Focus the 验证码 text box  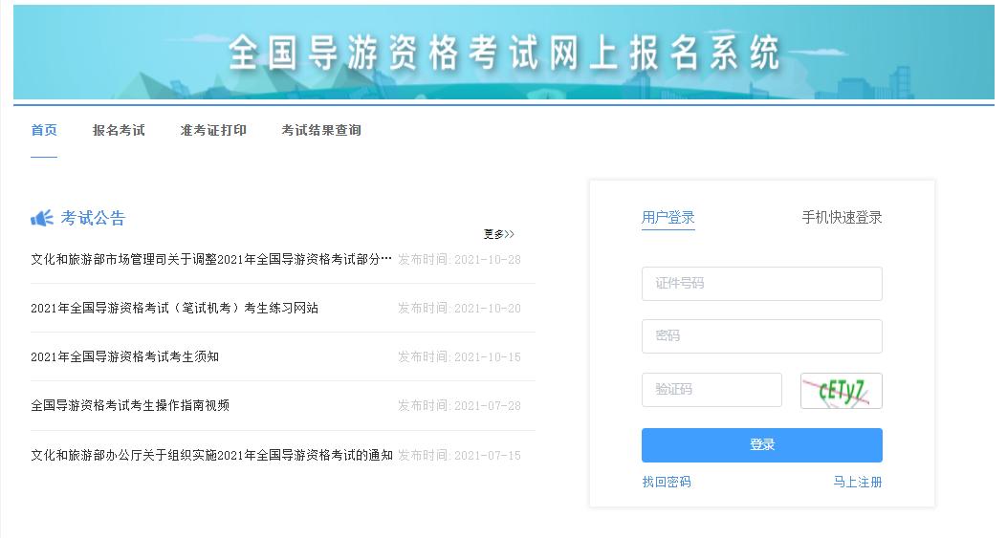[711, 390]
